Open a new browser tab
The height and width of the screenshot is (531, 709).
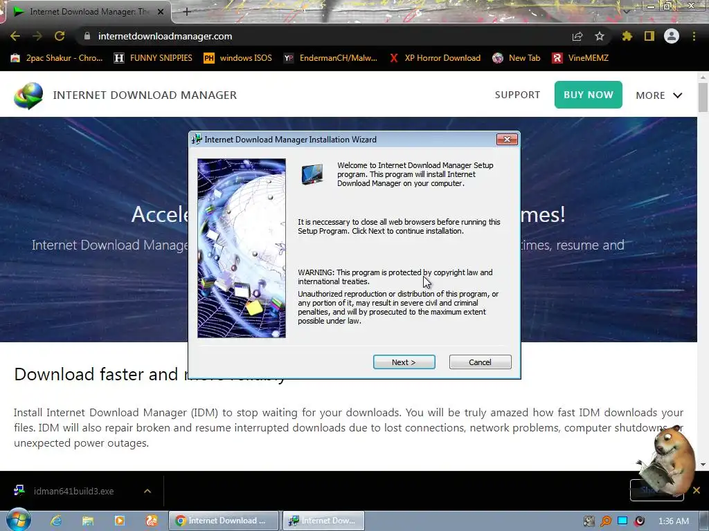click(x=187, y=12)
